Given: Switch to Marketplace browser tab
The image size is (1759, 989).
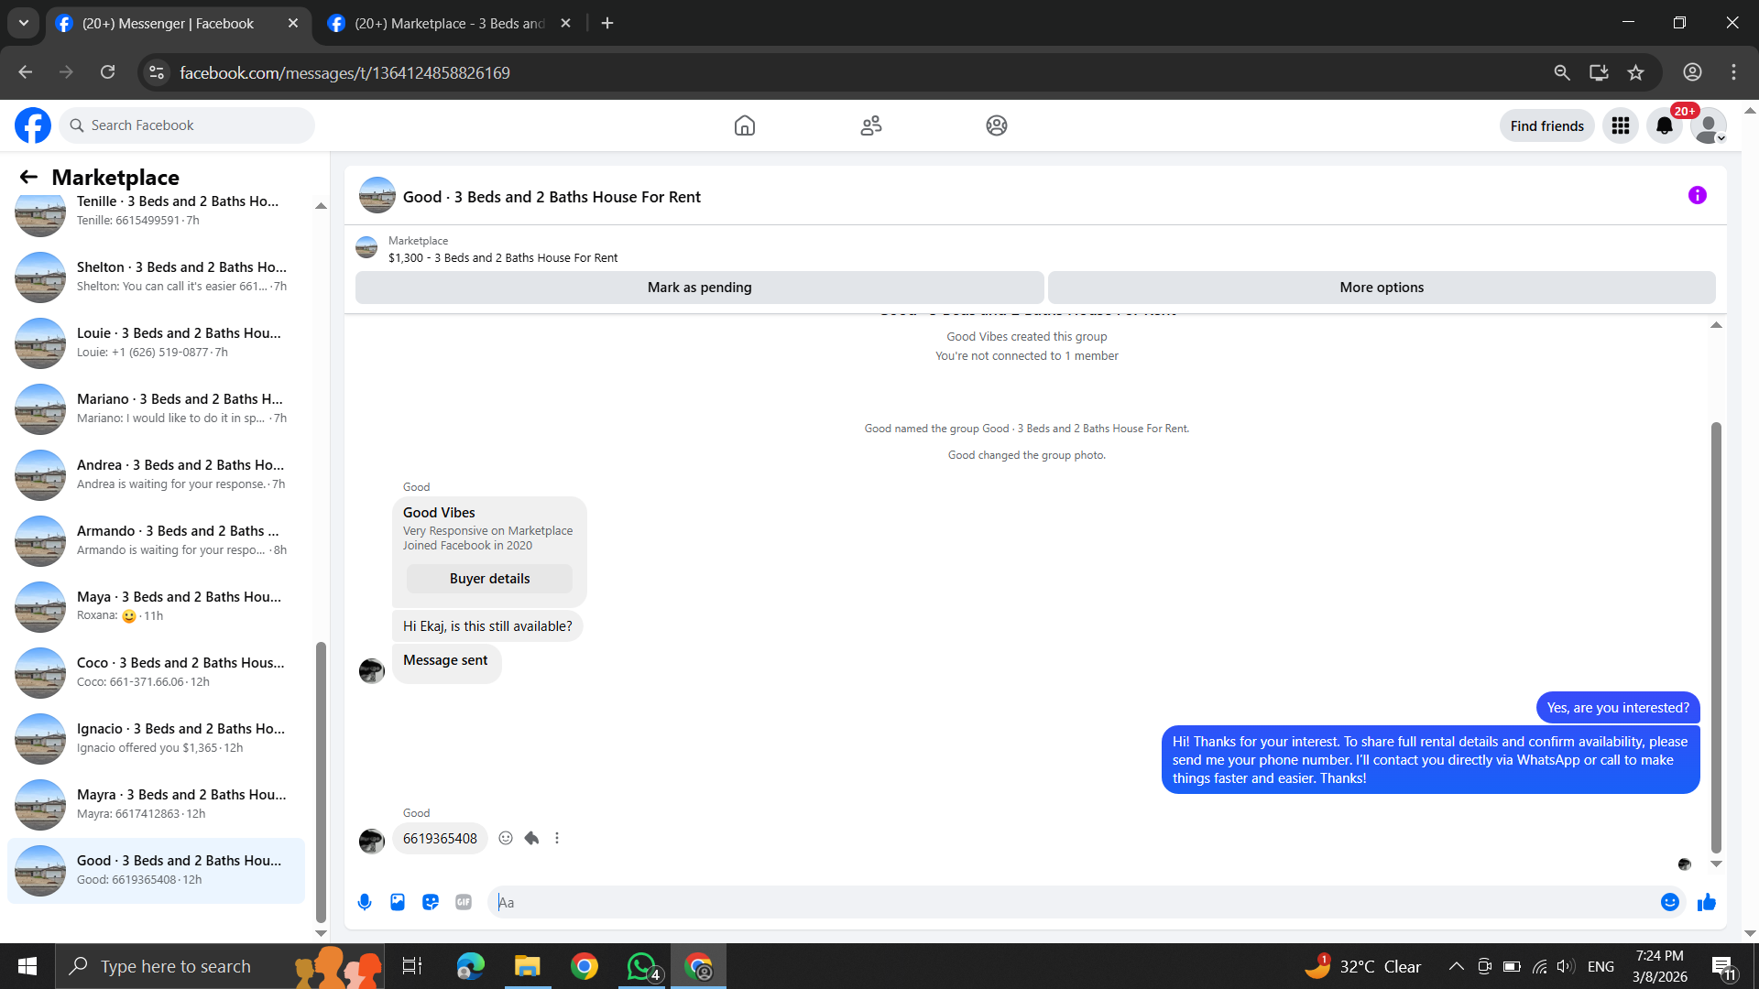Looking at the screenshot, I should click(449, 23).
